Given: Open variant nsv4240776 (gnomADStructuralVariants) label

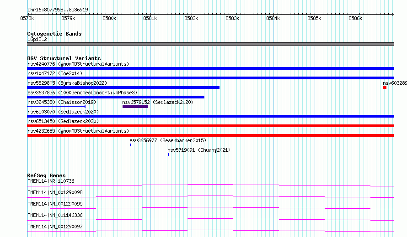Looking at the screenshot, I should 78,64.
